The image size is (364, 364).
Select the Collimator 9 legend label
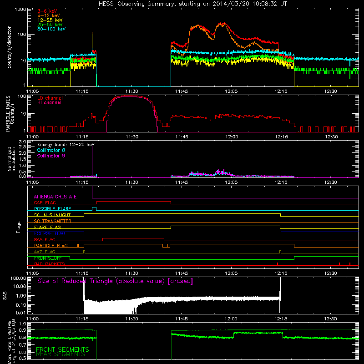coord(51,156)
